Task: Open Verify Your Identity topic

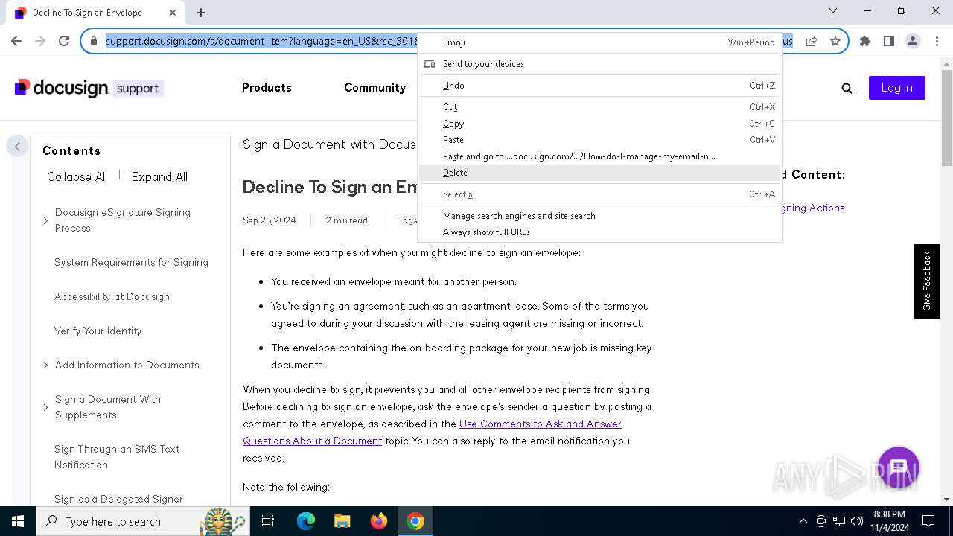Action: coord(98,331)
